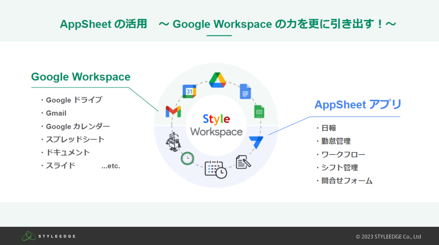
Task: Select the AppSheet アプリ heading
Action: [x=358, y=105]
